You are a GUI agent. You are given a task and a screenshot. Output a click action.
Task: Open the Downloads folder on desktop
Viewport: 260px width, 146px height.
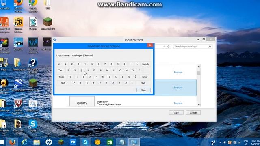point(18,64)
